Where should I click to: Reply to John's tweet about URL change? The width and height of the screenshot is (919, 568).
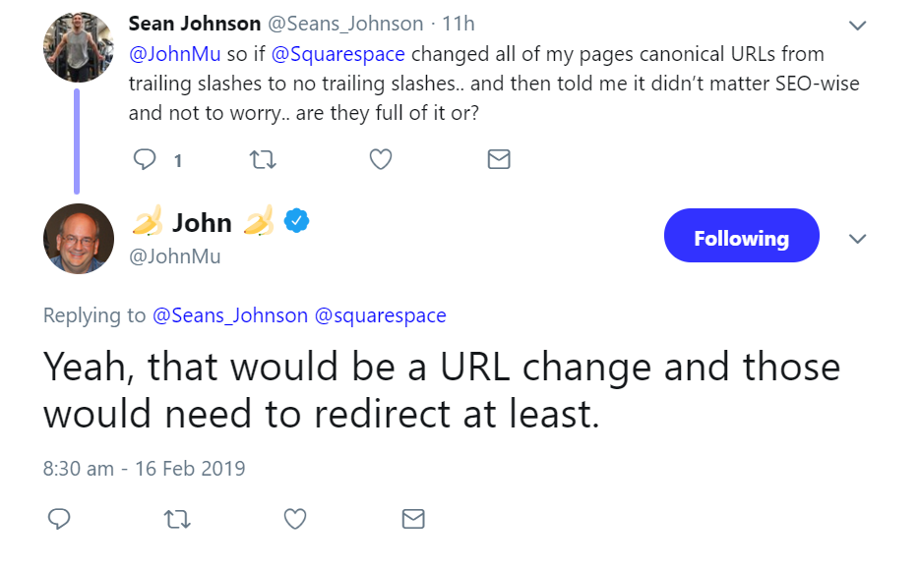tap(58, 518)
